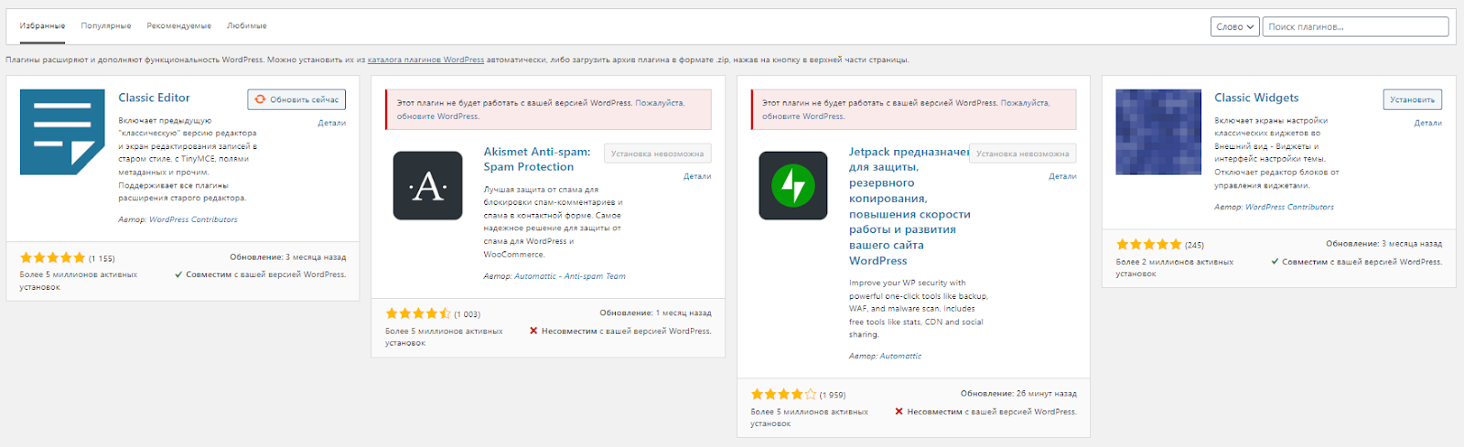Focus the plugin search field
This screenshot has height=447, width=1464.
pyautogui.click(x=1355, y=27)
